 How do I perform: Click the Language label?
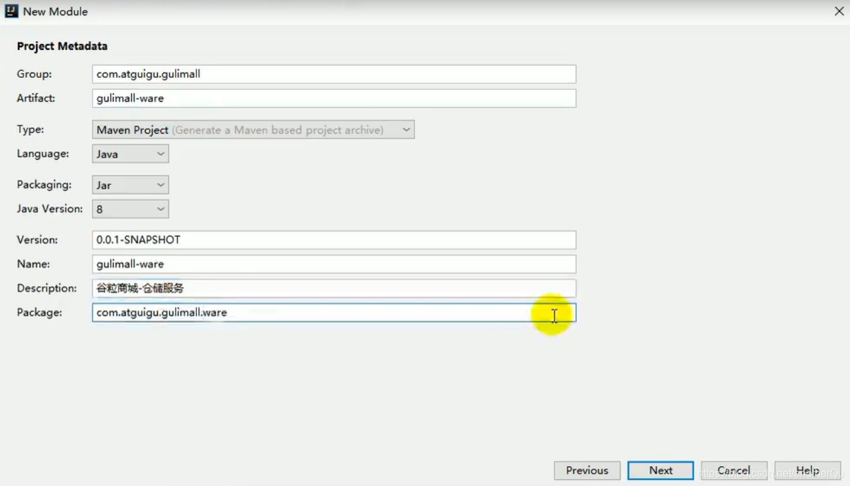coord(43,154)
